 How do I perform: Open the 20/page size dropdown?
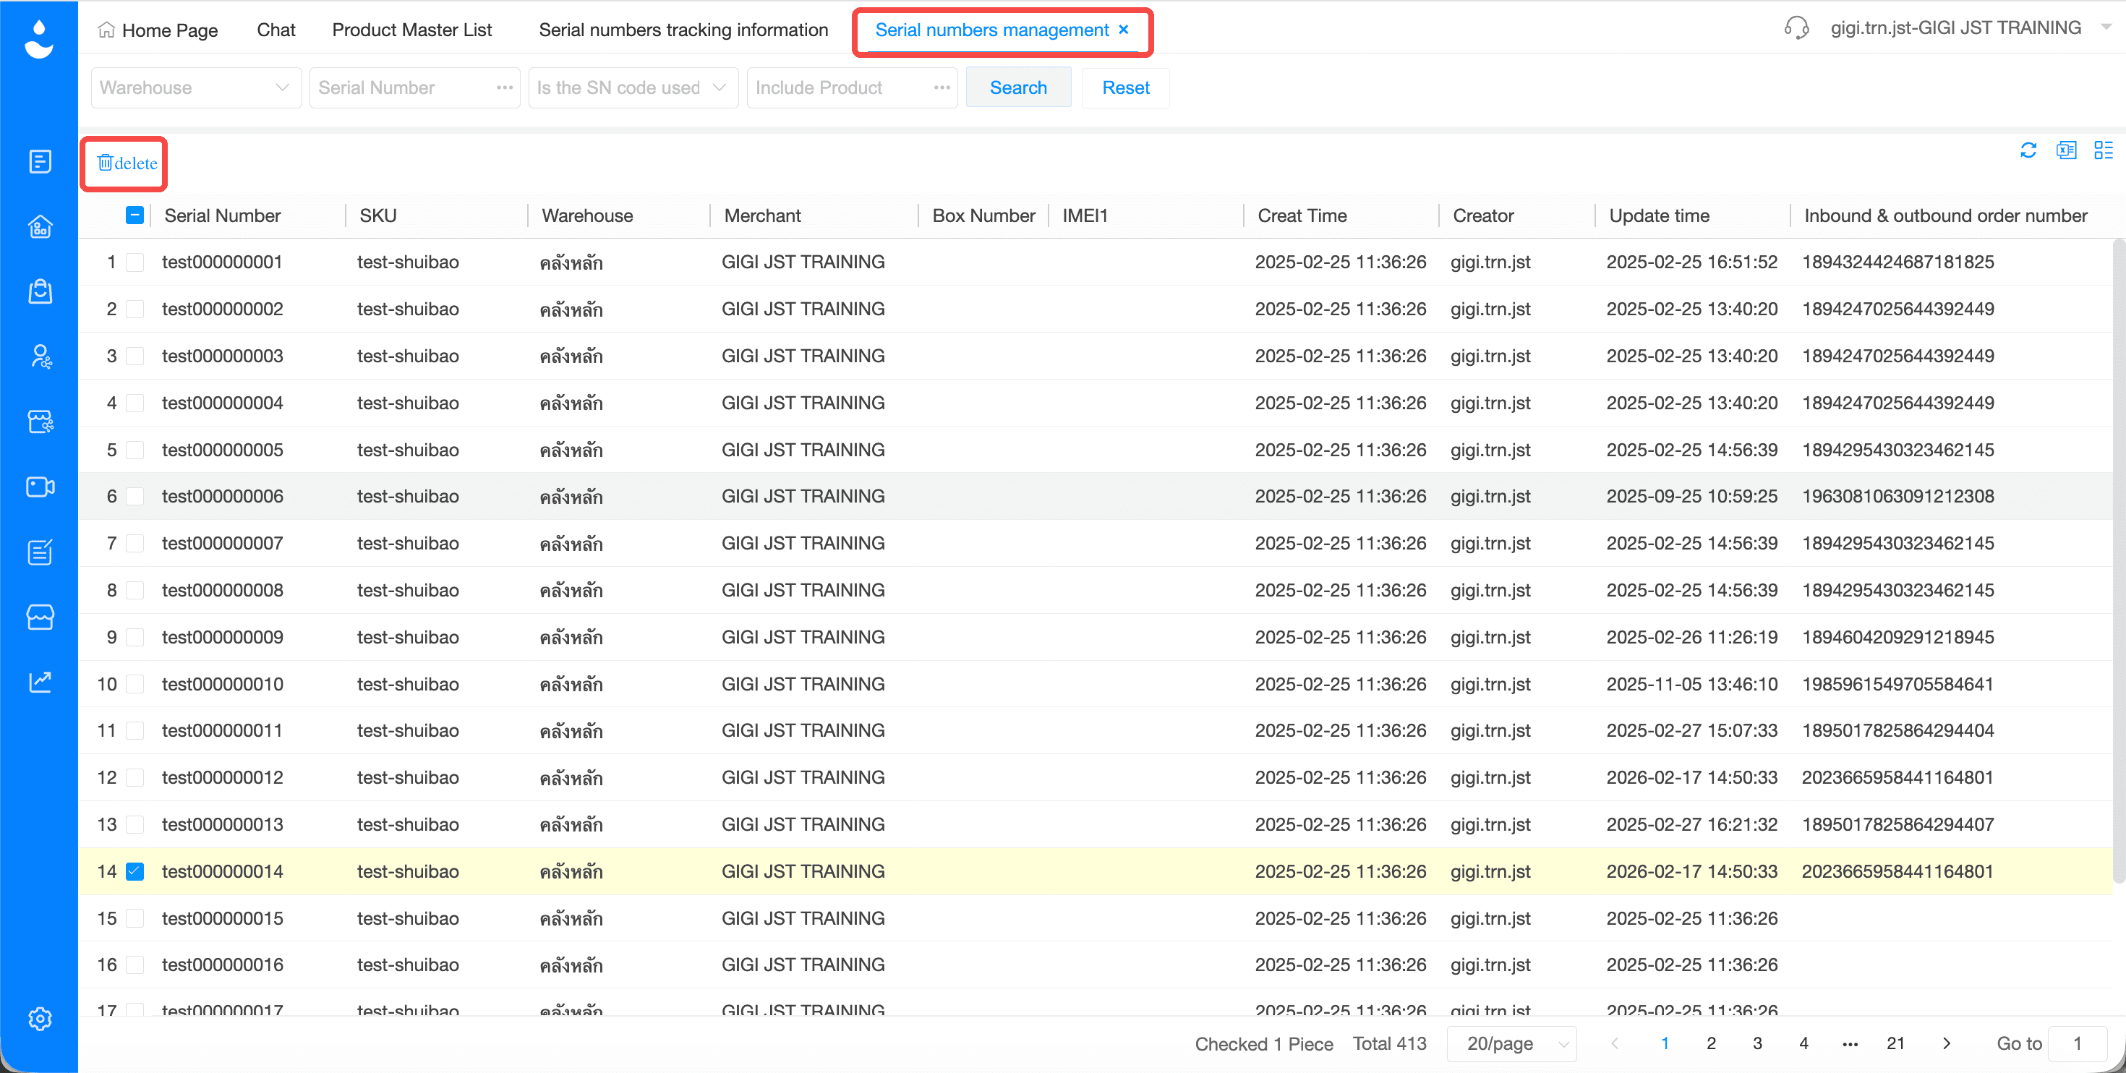(x=1511, y=1043)
